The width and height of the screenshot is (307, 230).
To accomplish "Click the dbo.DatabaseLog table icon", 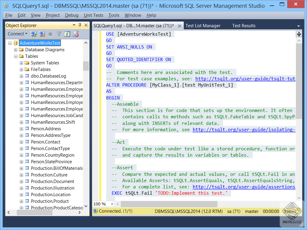I will (x=27, y=76).
